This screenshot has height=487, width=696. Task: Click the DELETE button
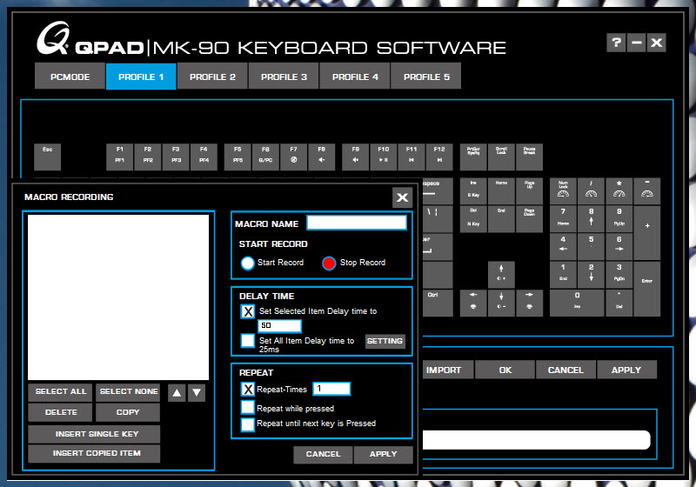click(x=60, y=412)
